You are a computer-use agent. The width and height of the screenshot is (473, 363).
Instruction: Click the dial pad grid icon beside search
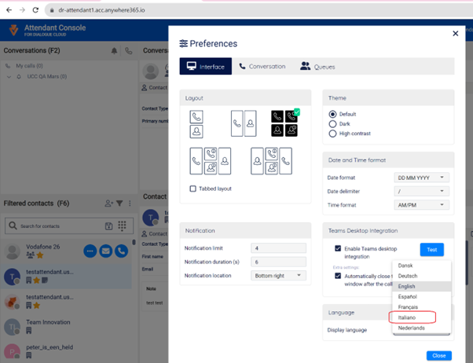tap(122, 225)
